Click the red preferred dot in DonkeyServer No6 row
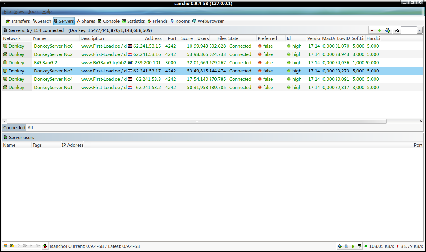Image resolution: width=426 pixels, height=252 pixels. coord(260,46)
